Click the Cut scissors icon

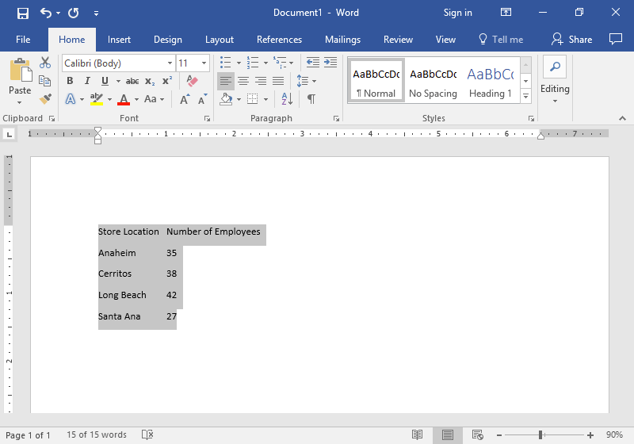pyautogui.click(x=45, y=63)
